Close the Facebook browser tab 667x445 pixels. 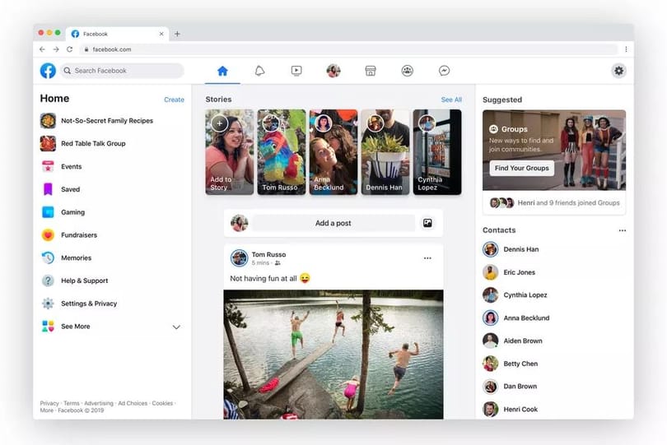click(x=161, y=34)
